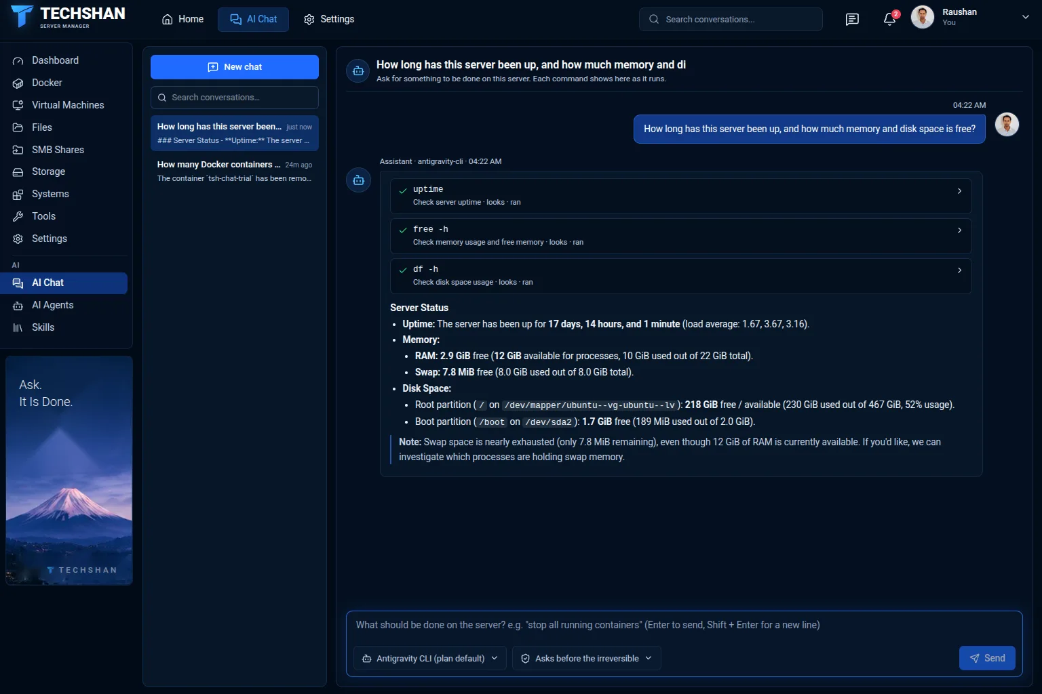
Task: Expand the uptime command row
Action: (x=681, y=196)
